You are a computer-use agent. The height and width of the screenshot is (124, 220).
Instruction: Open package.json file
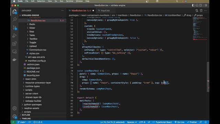[x=33, y=68]
